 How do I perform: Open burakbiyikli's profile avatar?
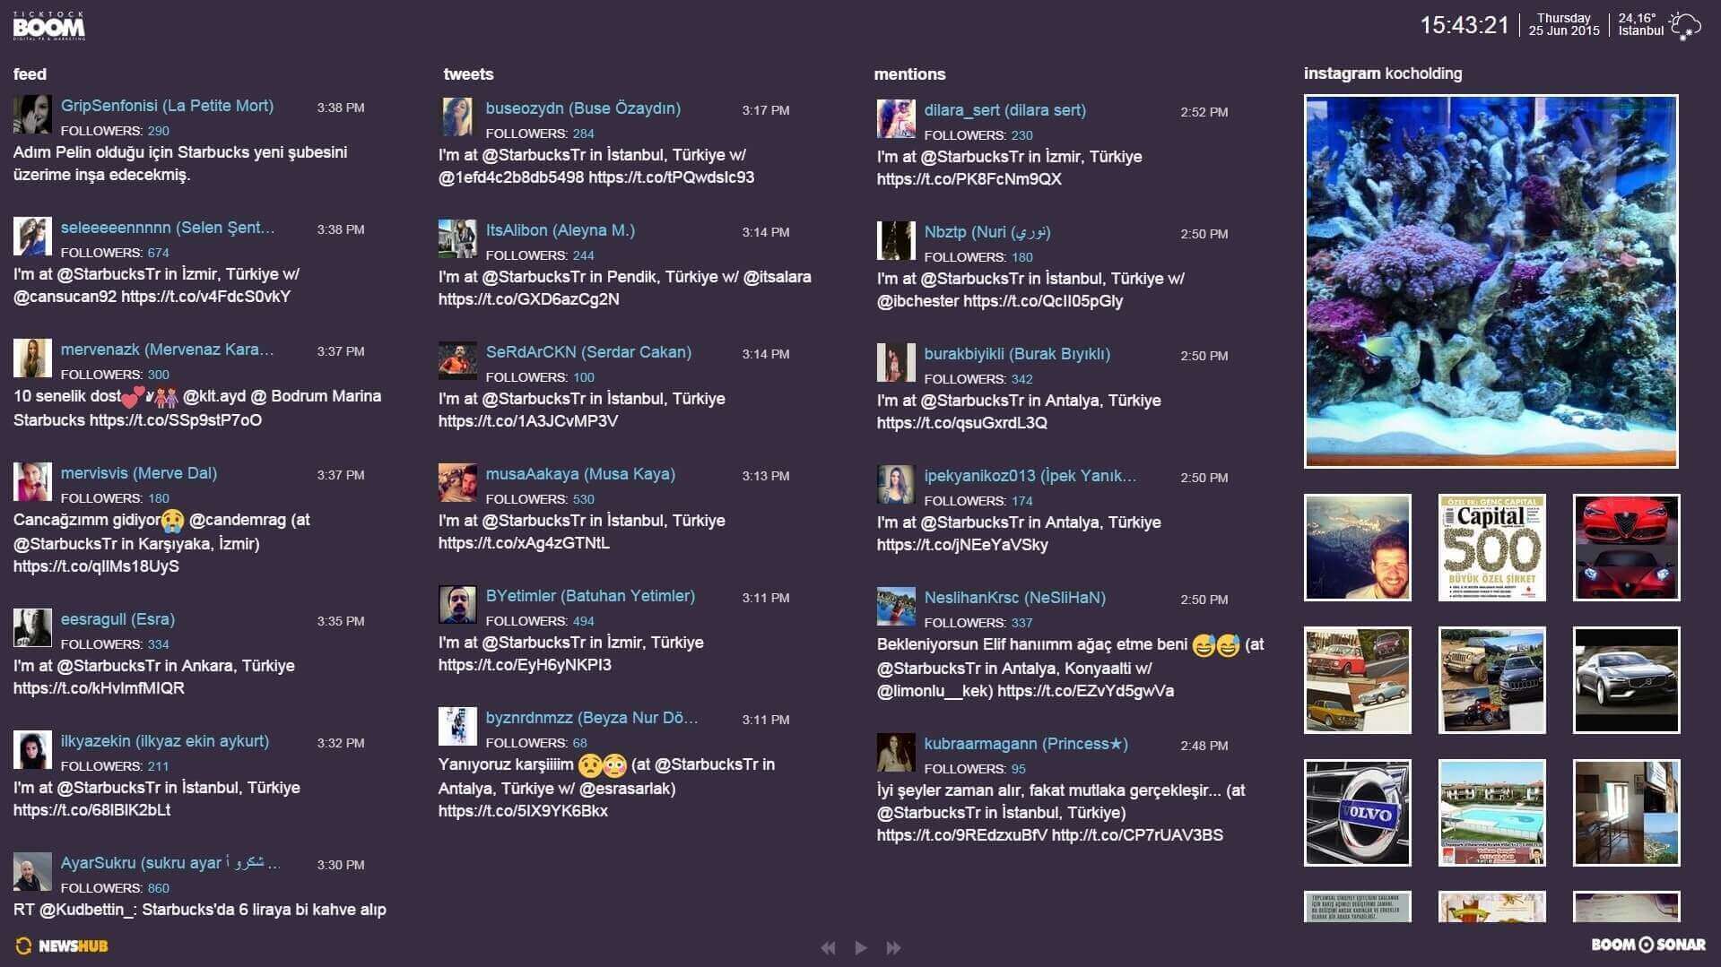[896, 364]
